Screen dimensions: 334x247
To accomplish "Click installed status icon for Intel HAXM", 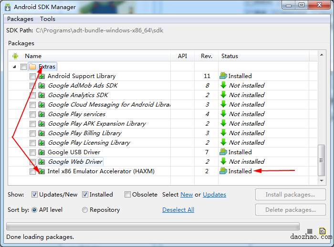I will 223,171.
